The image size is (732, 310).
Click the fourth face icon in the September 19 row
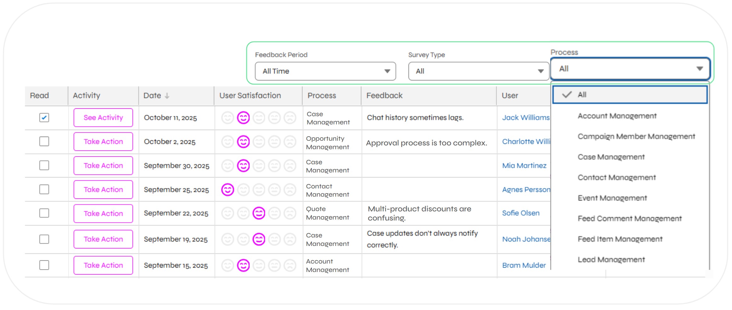point(274,239)
